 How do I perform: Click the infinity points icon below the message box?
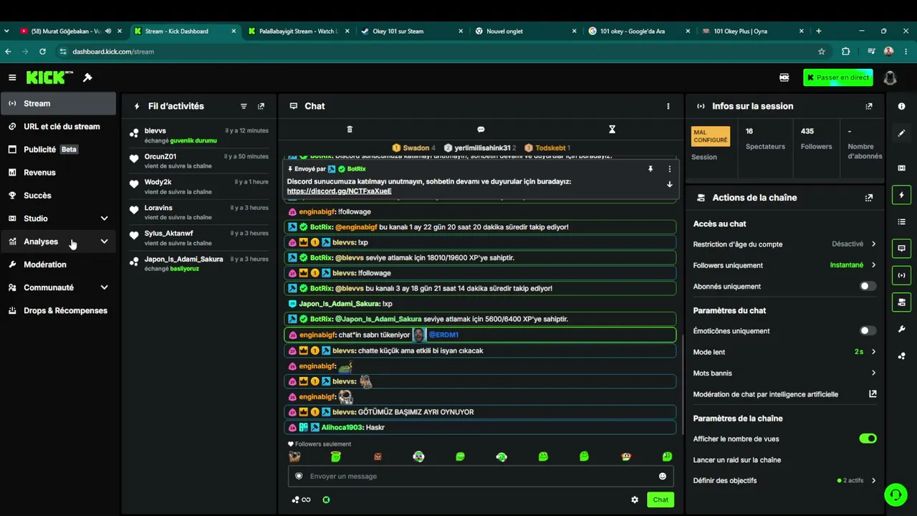coord(302,500)
